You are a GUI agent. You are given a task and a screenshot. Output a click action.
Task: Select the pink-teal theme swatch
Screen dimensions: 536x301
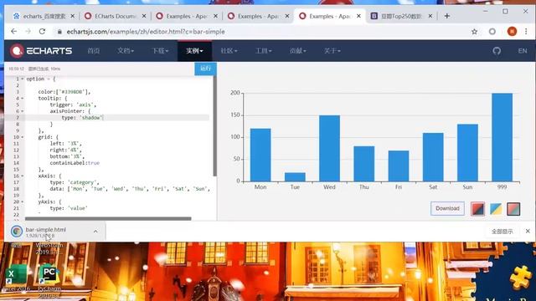pos(513,209)
